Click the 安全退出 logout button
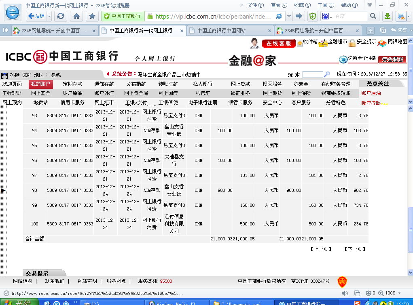This screenshot has height=305, width=413. (x=392, y=59)
